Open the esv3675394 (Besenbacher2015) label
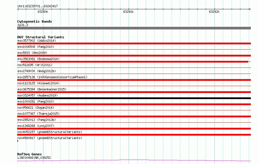This screenshot has height=164, width=259. tap(42, 89)
